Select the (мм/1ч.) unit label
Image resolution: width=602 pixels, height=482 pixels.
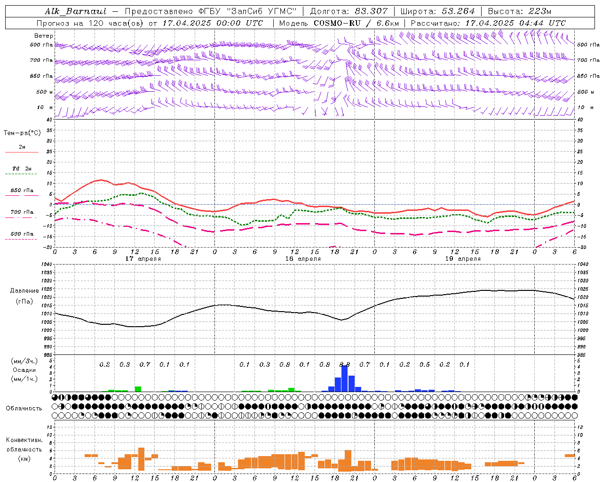(24, 379)
